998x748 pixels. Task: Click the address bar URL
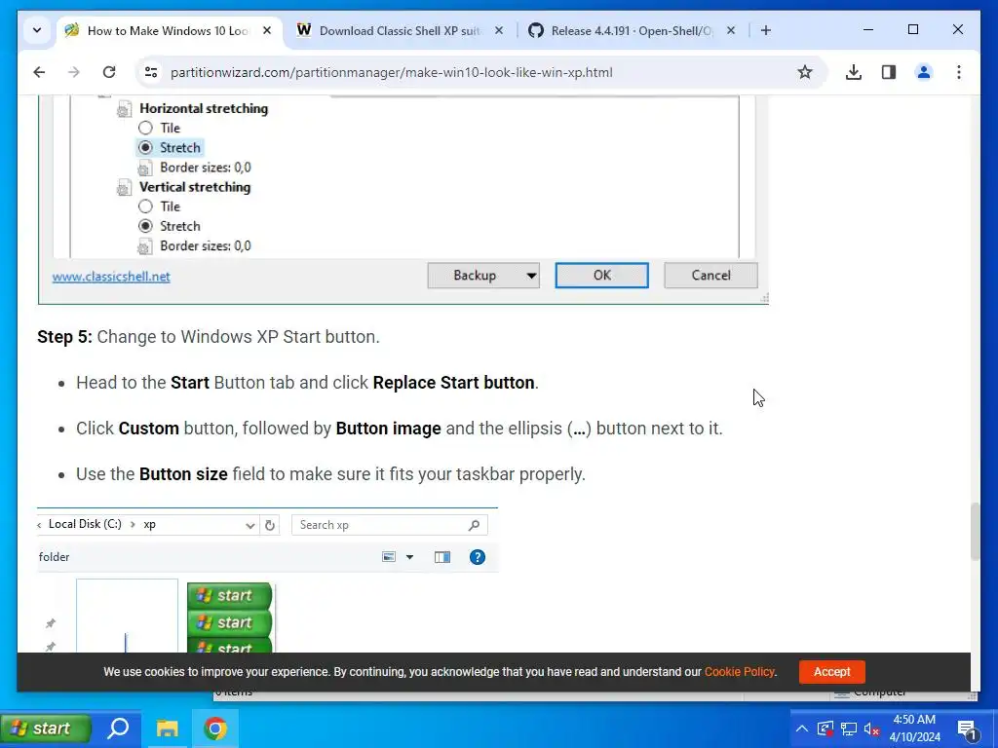coord(392,72)
